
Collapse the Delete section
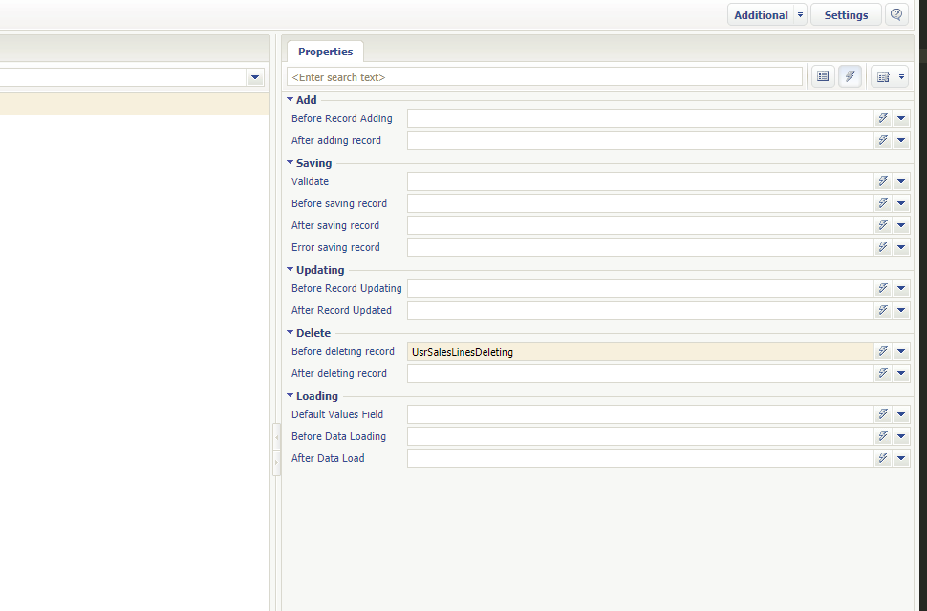click(x=290, y=332)
